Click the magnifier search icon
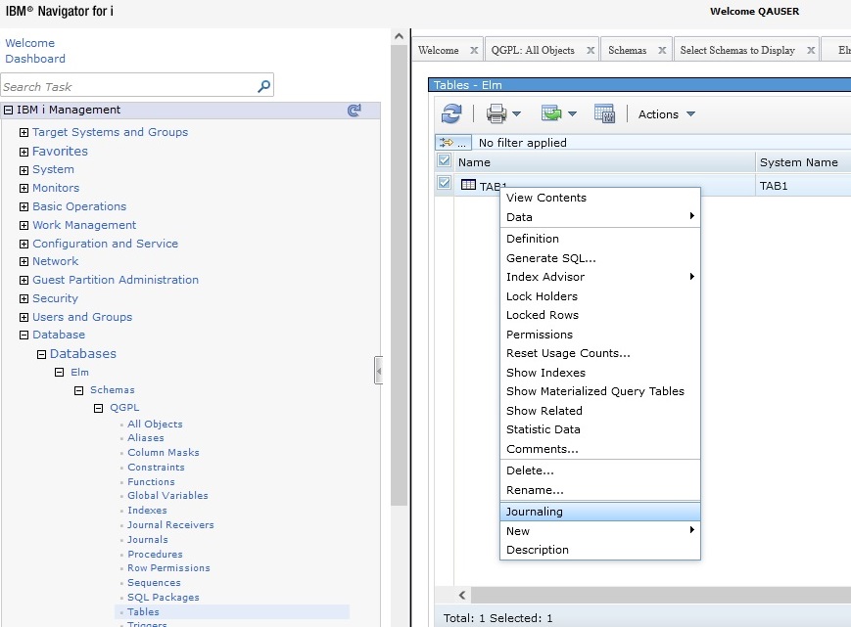Image resolution: width=851 pixels, height=627 pixels. coord(263,86)
